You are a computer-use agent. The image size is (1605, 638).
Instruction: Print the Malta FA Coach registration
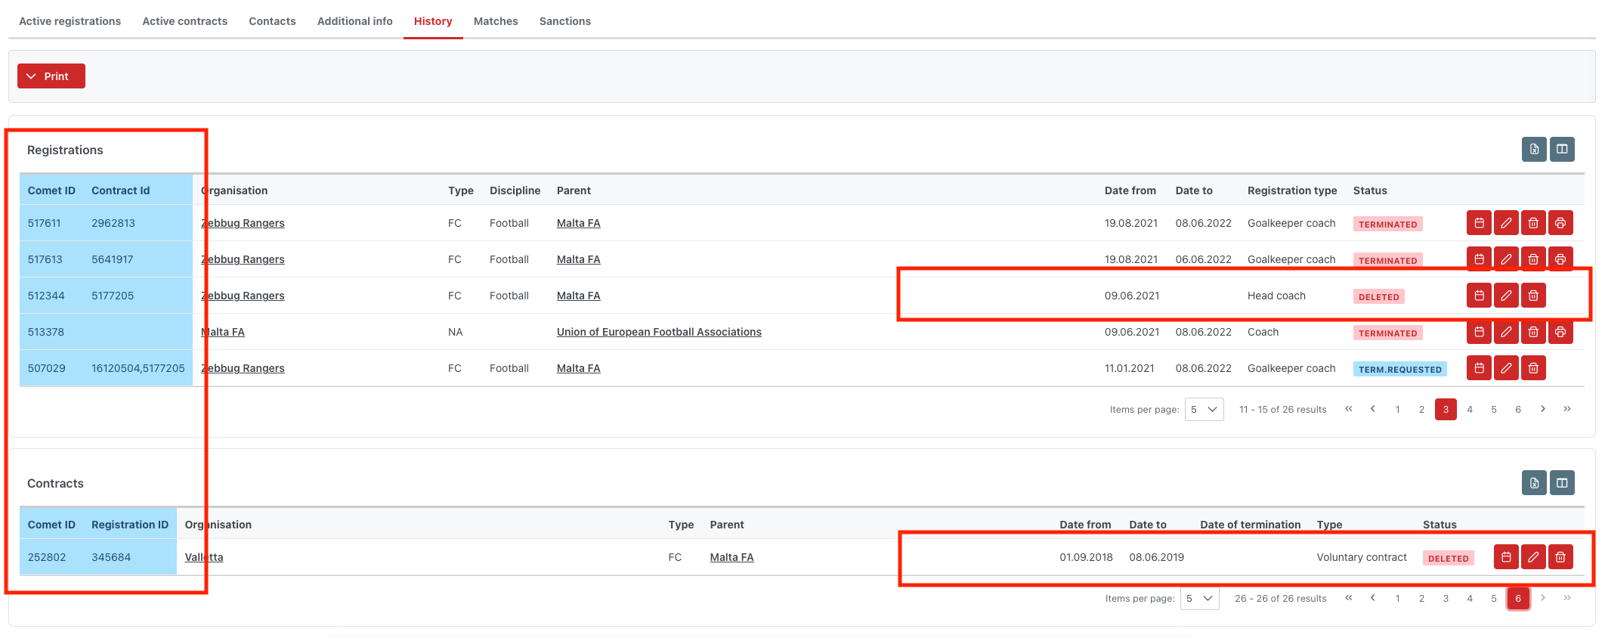click(1560, 332)
